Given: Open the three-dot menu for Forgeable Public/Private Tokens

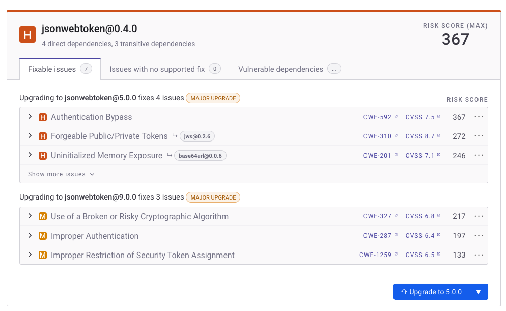Looking at the screenshot, I should [478, 136].
